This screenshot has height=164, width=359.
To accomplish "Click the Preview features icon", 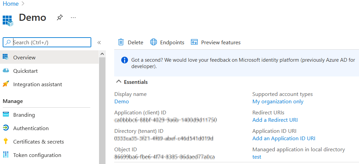I will pyautogui.click(x=194, y=42).
